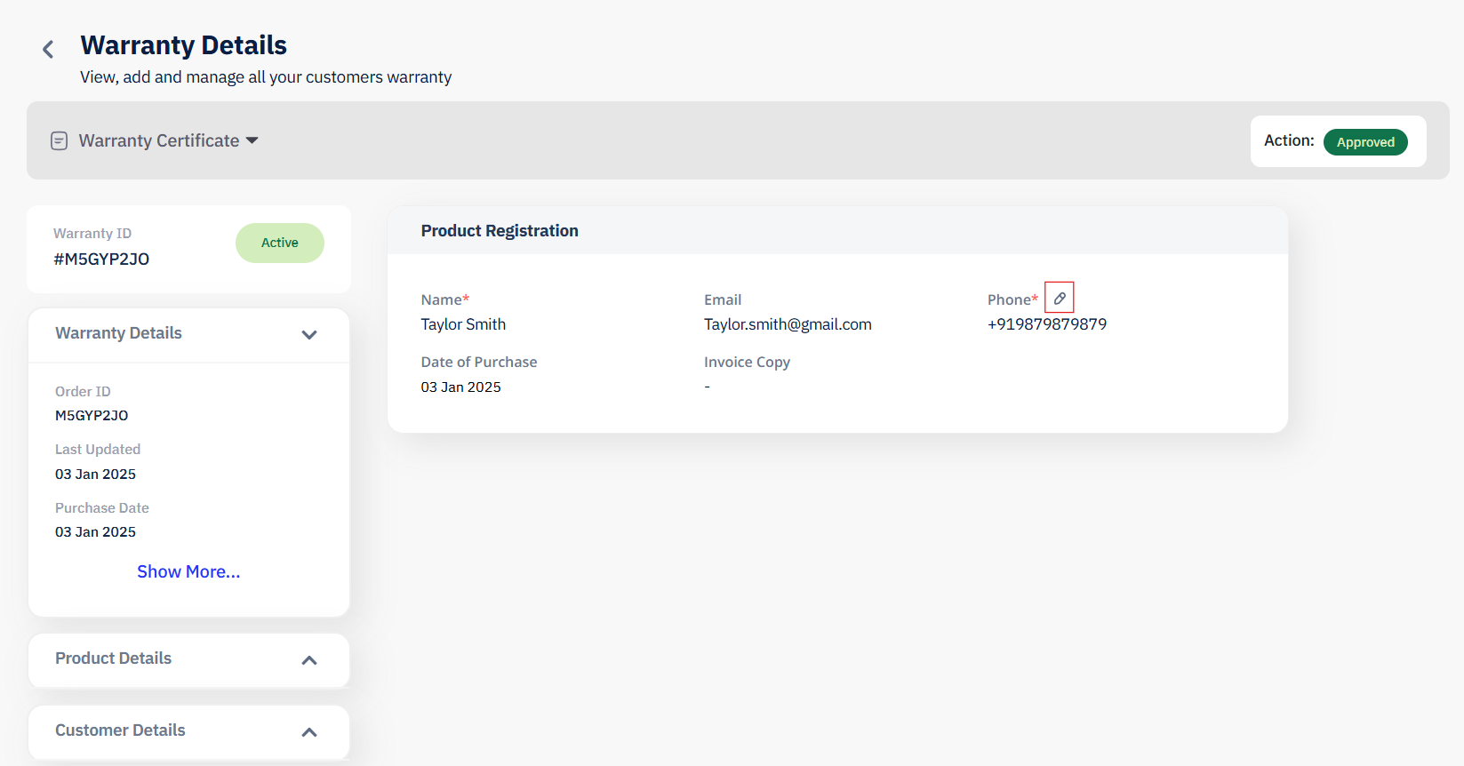
Task: Expand the Customer Details section chevron
Action: tap(309, 732)
